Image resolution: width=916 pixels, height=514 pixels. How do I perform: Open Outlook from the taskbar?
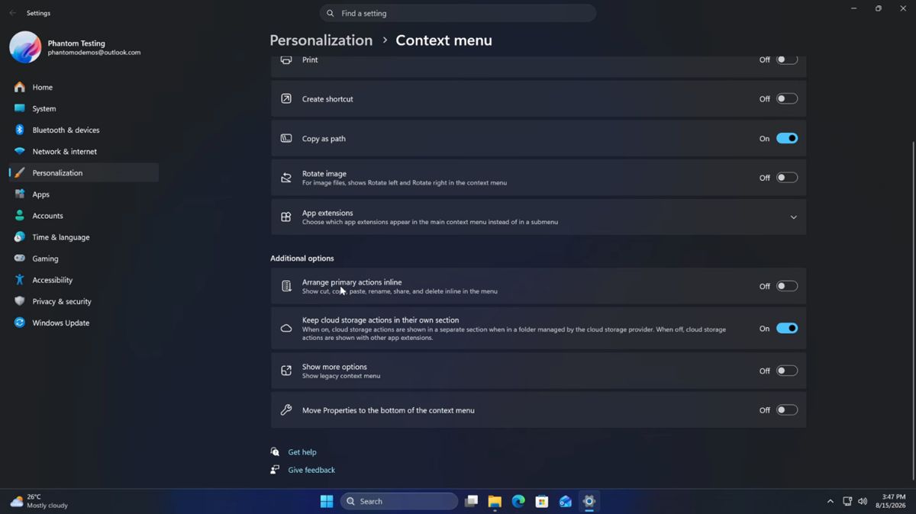566,501
